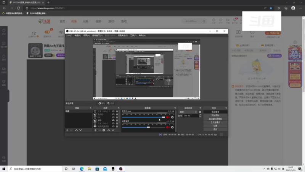Image resolution: width=305 pixels, height=172 pixels.
Task: Toggle visibility of the LOL text source
Action: [x=113, y=117]
